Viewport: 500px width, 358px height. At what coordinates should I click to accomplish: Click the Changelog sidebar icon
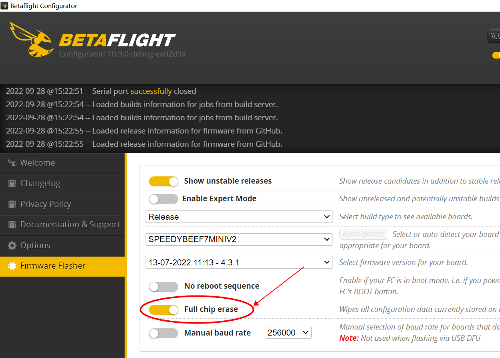12,183
